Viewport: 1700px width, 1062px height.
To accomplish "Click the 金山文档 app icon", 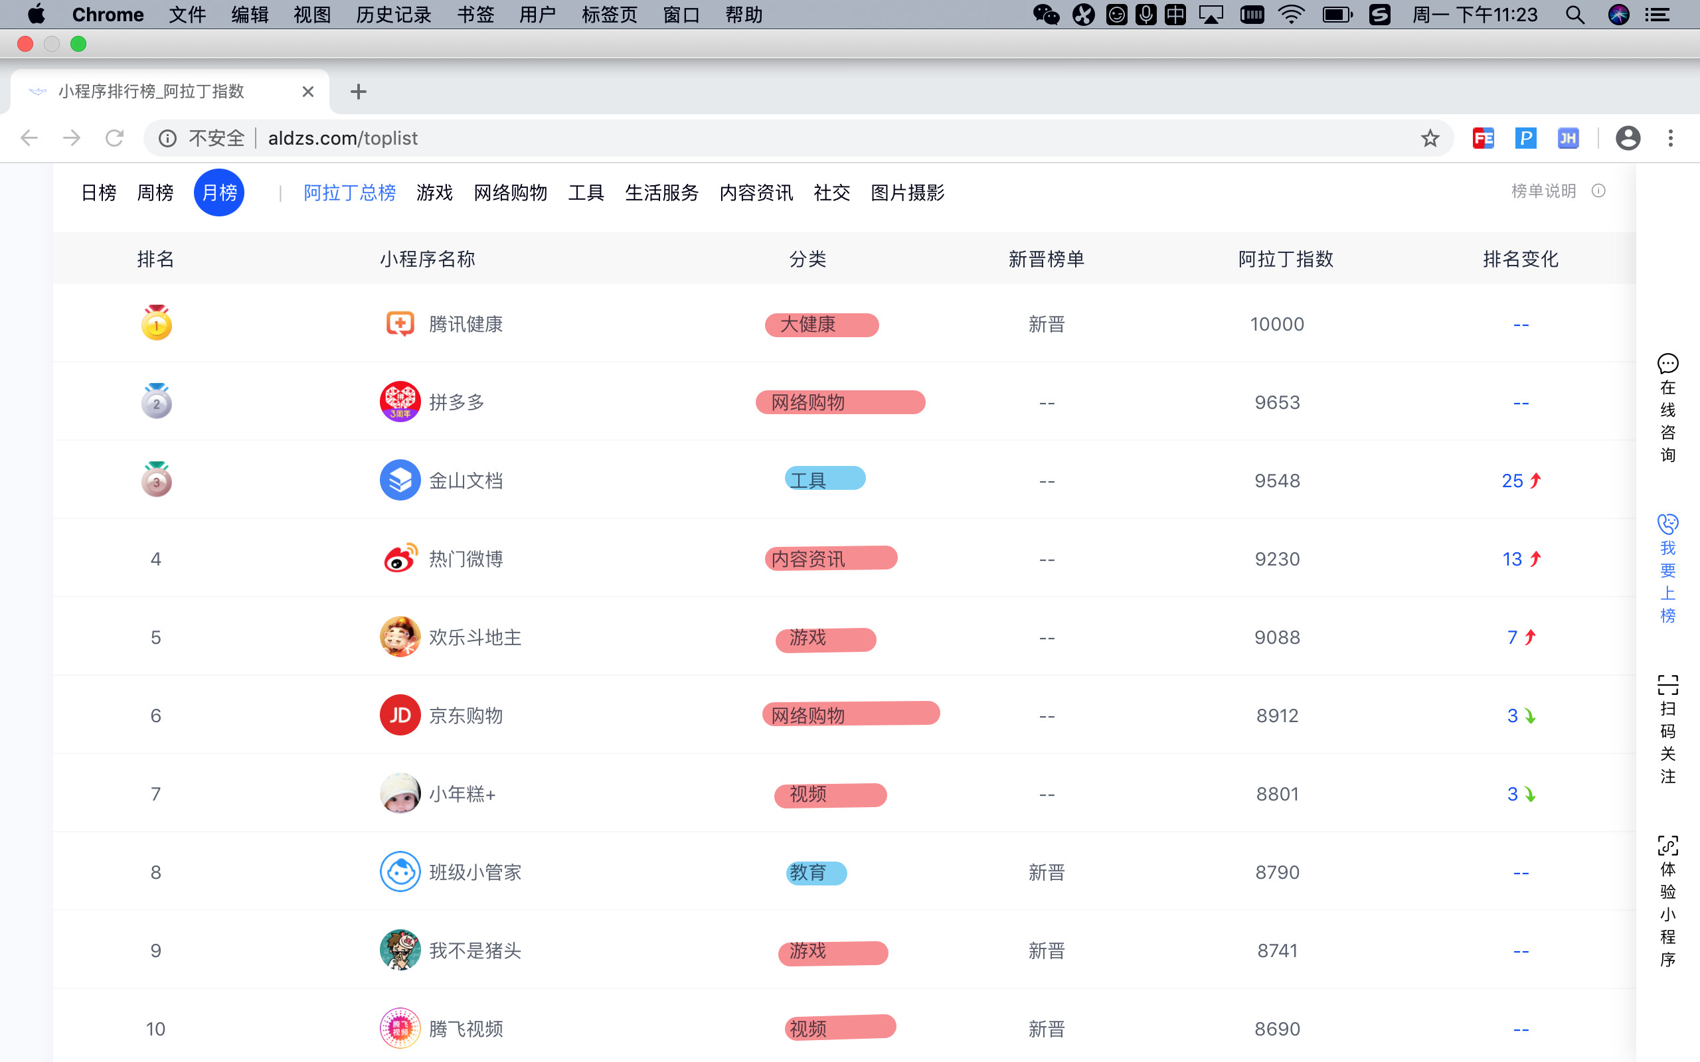I will [x=400, y=481].
